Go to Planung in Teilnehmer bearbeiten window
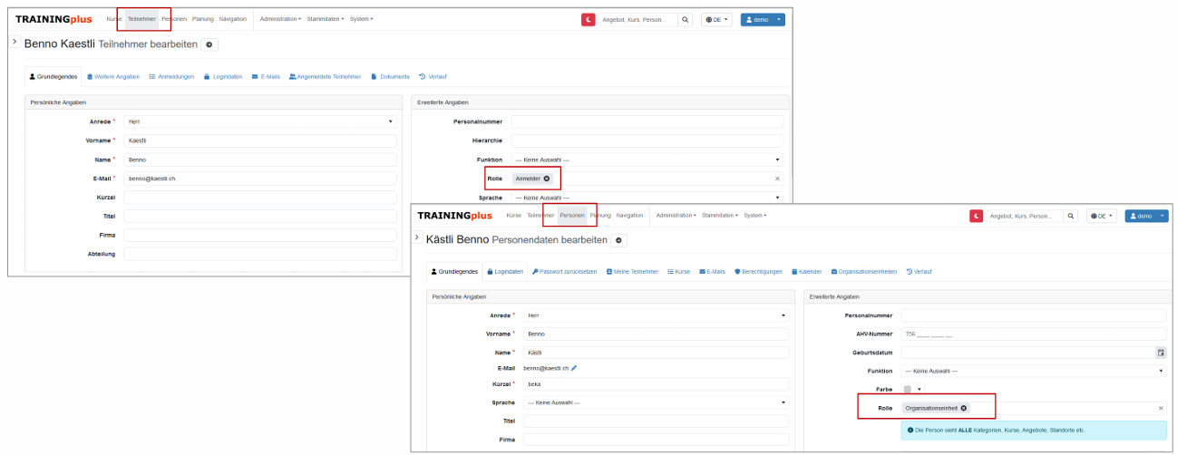This screenshot has width=1177, height=455. (x=203, y=19)
